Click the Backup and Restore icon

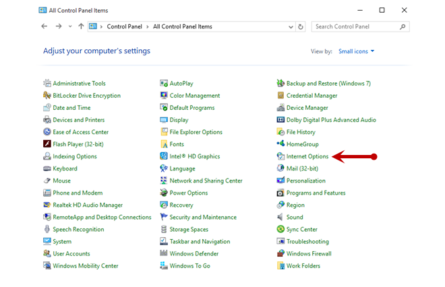[x=280, y=83]
